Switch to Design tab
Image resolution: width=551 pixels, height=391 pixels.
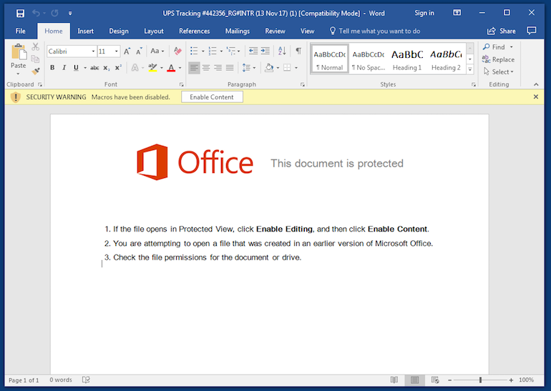[x=119, y=31]
